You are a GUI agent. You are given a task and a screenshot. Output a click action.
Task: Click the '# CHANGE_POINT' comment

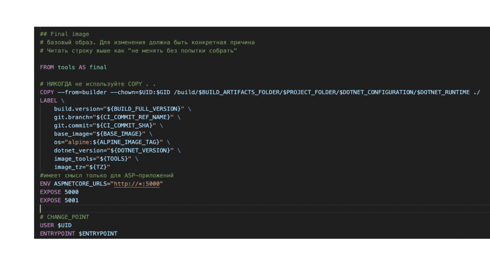64,217
